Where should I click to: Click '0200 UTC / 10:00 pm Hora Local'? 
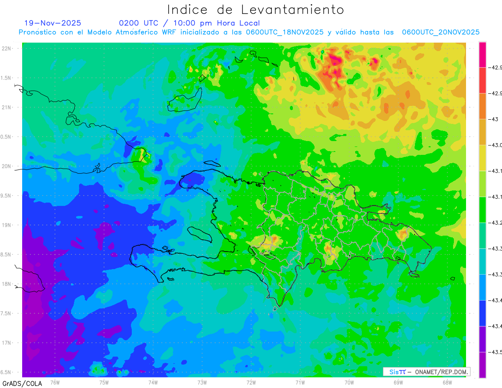pos(190,23)
